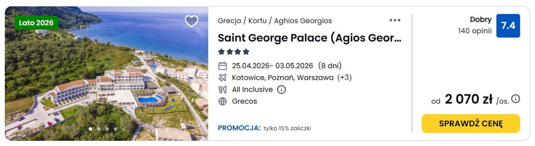Add hotel to favorites with heart icon

tap(191, 21)
